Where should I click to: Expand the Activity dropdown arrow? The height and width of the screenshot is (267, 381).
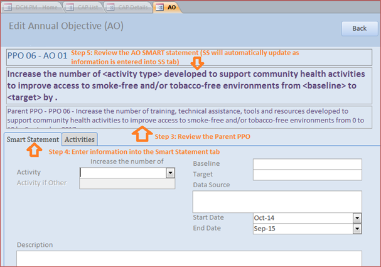click(x=171, y=173)
